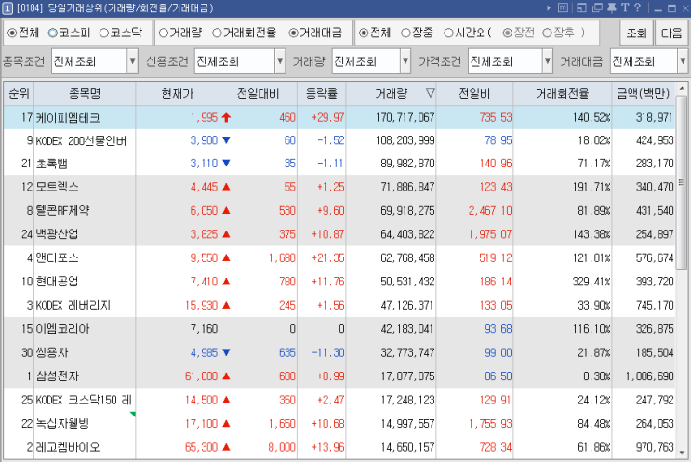Click the scrollbar down arrow of the table

point(682,453)
